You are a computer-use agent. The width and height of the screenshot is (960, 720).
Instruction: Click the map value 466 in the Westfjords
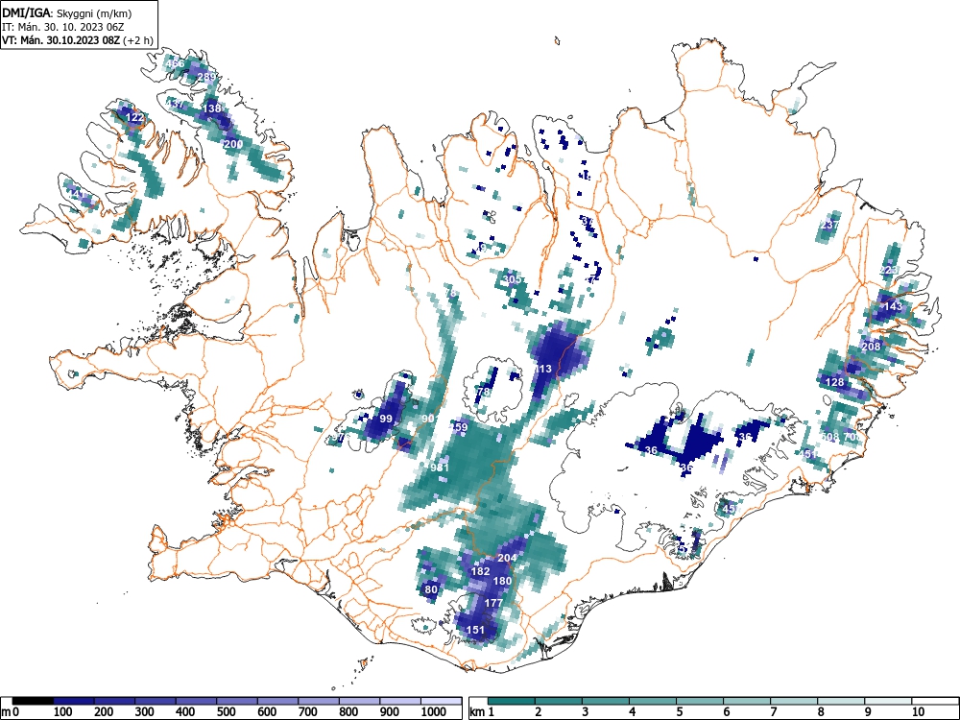point(175,63)
